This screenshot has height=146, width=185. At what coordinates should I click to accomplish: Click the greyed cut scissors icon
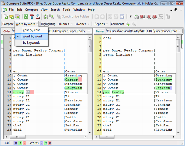pyautogui.click(x=110, y=17)
